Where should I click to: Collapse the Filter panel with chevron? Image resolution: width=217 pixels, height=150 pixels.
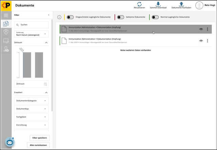(x=49, y=15)
